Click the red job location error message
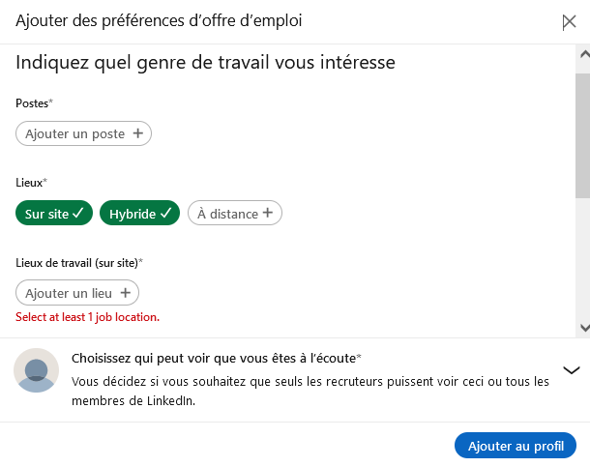This screenshot has height=467, width=590. 87,317
